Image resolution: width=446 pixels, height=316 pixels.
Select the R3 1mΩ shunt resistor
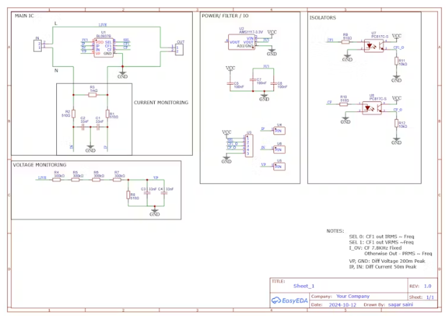93,96
